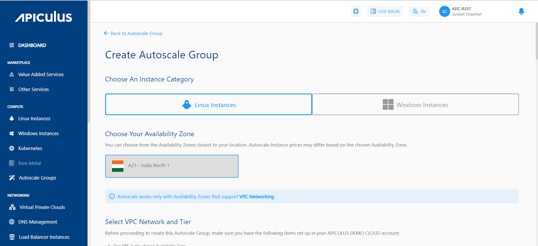The width and height of the screenshot is (538, 246).
Task: Click the Value Added Services icon
Action: 12,74
